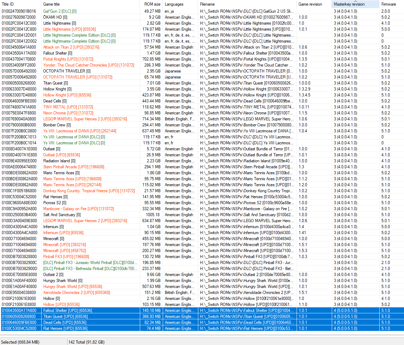The height and width of the screenshot is (345, 404).
Task: Select Minecraft [UPD] [393216] entry
Action: click(x=64, y=245)
